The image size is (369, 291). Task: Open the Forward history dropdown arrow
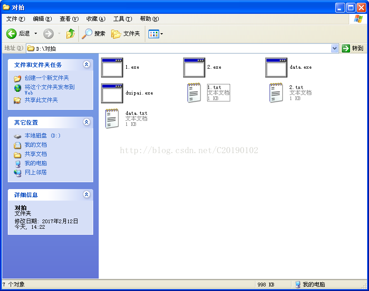point(60,34)
